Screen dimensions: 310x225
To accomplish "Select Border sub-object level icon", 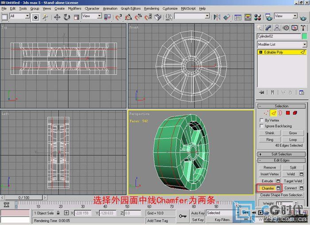I will [280, 113].
